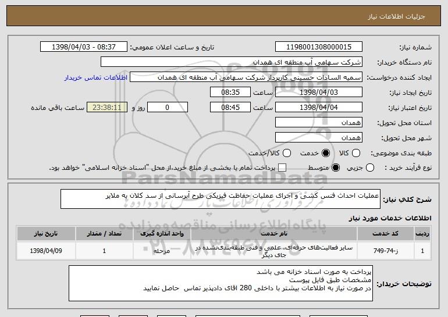Choose the جزیی purchase process option

pos(369,168)
